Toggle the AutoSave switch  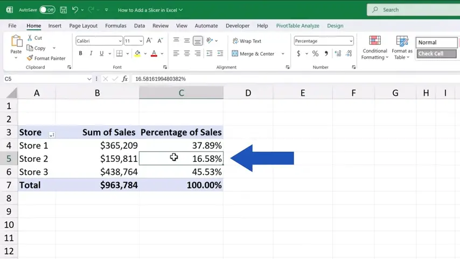click(x=47, y=10)
